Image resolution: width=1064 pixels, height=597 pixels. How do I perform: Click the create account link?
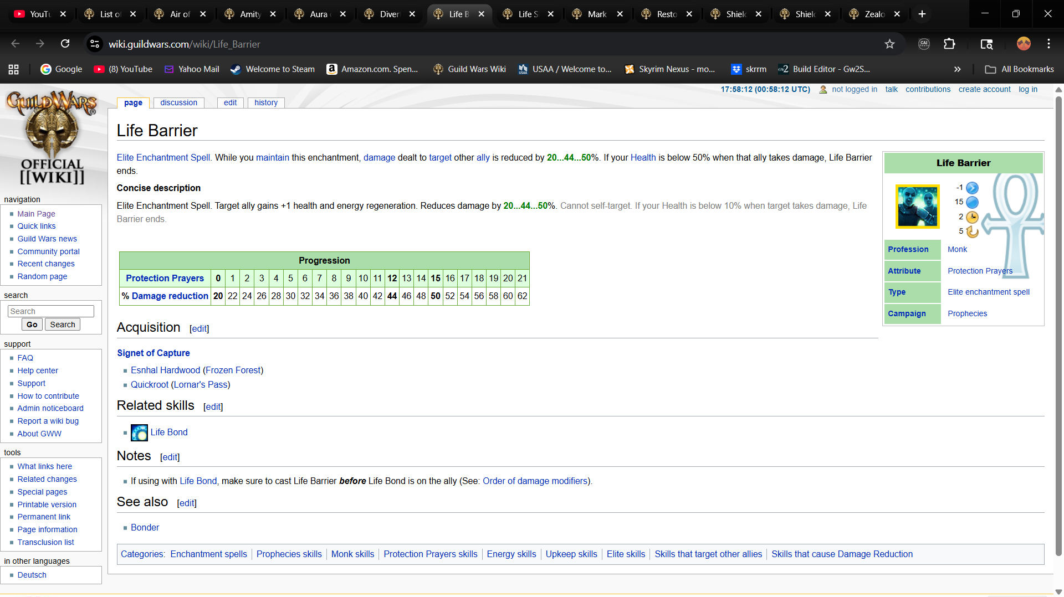pyautogui.click(x=984, y=89)
